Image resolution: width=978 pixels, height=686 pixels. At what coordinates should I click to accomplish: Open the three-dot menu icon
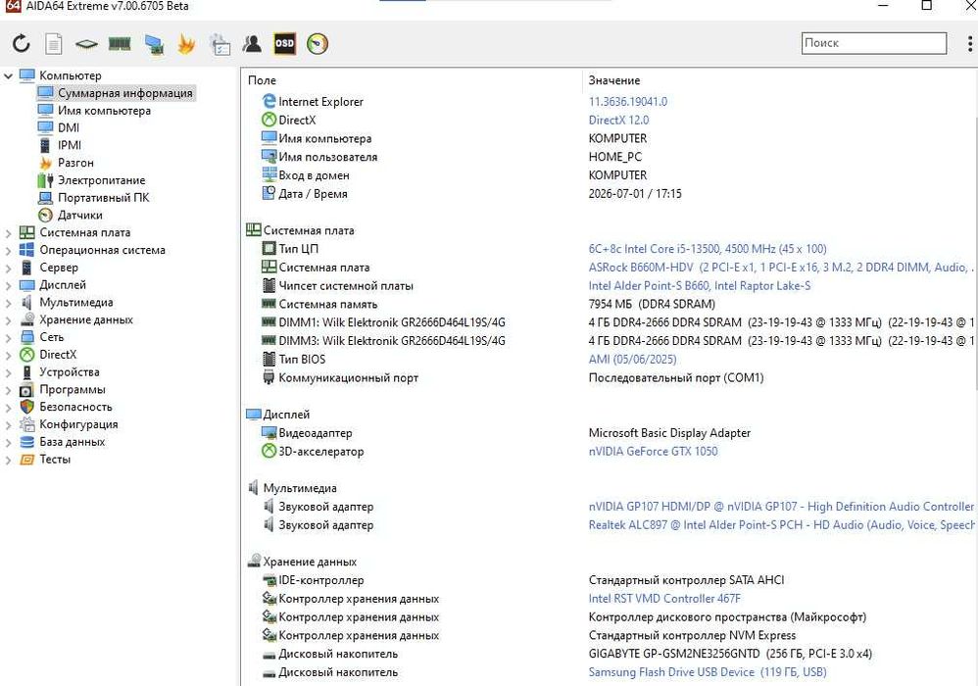[969, 44]
